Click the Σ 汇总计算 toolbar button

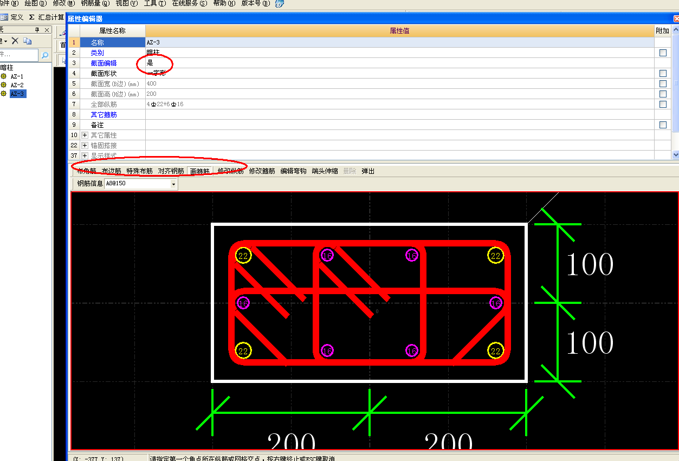point(47,17)
